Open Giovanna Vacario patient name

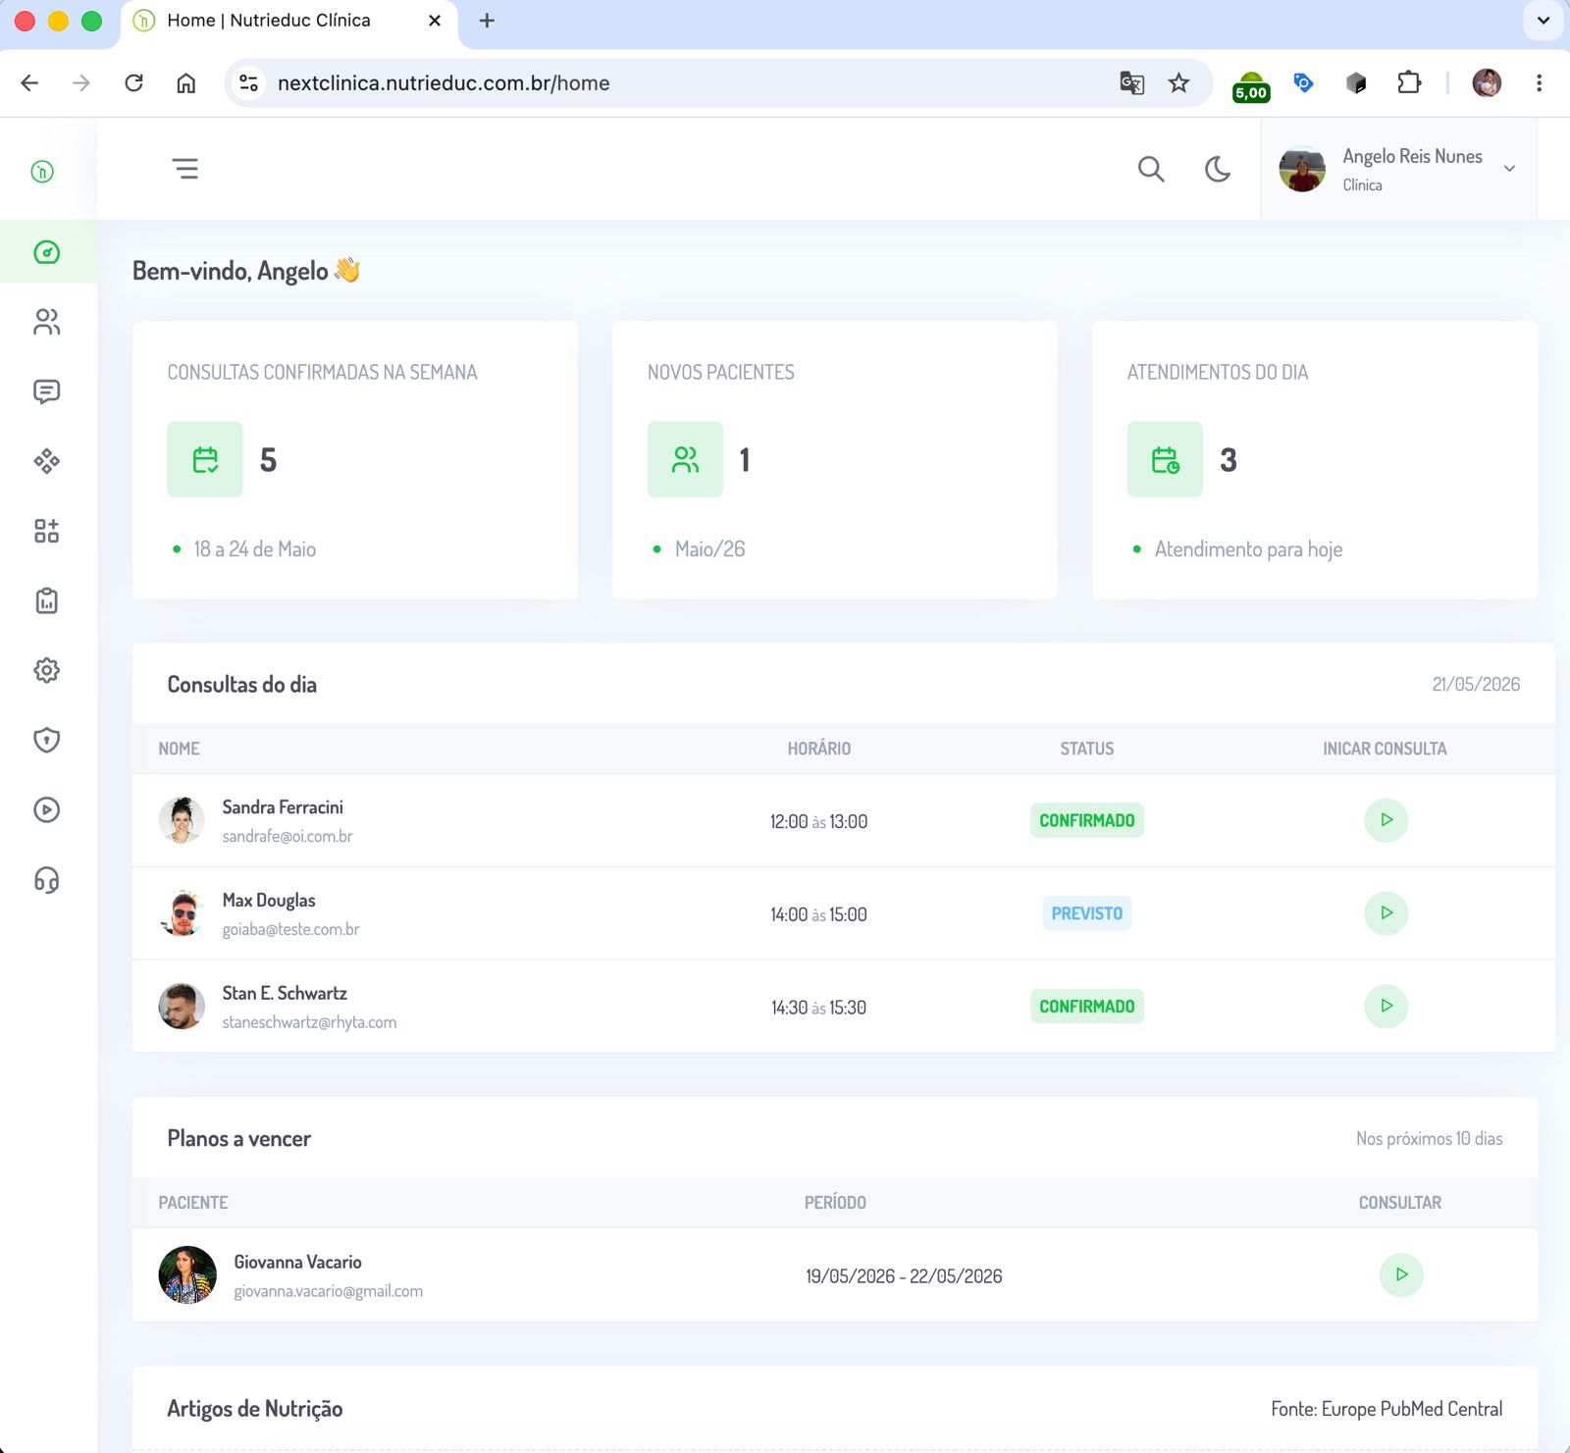pos(297,1262)
